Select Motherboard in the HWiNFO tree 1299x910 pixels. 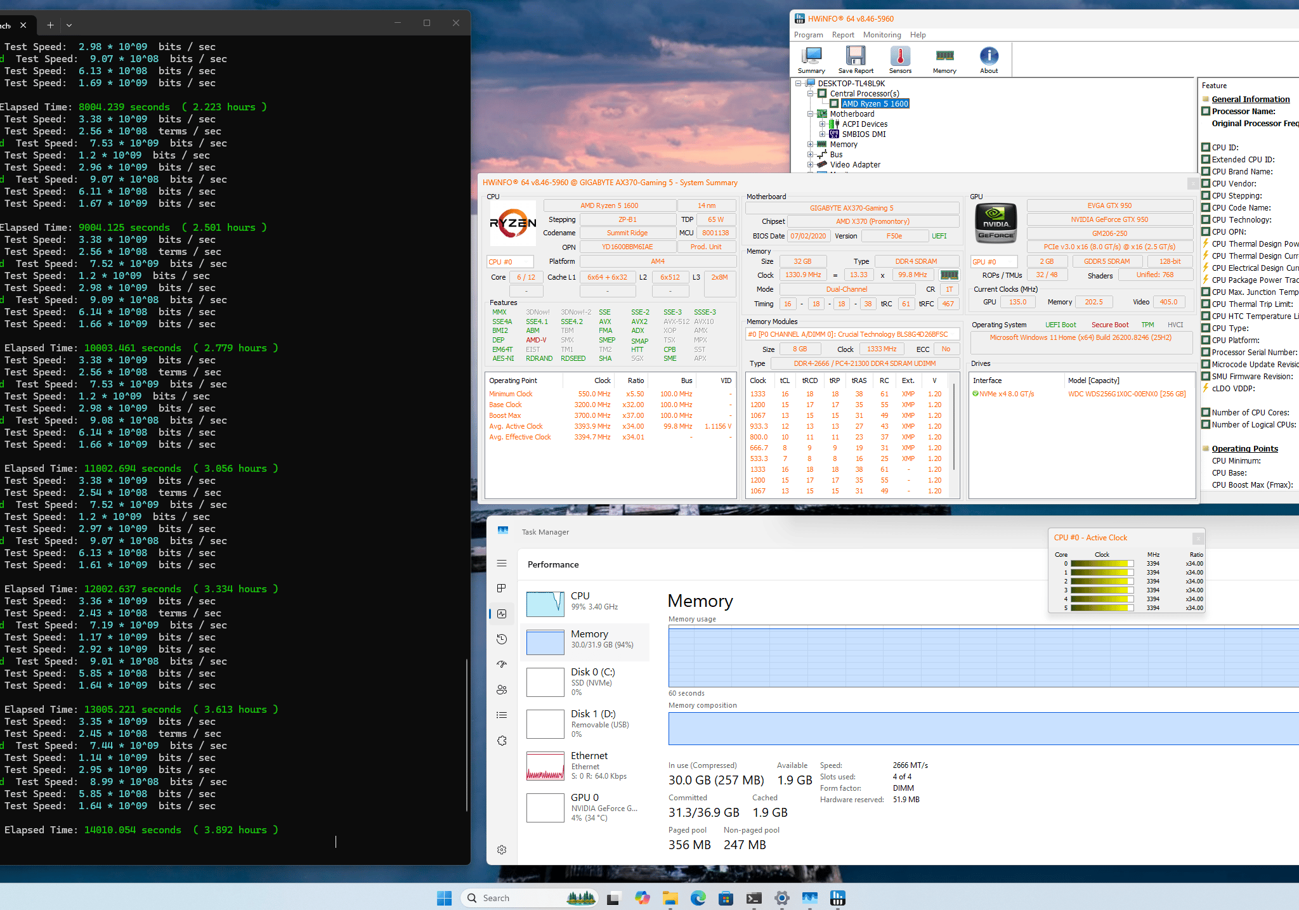coord(852,114)
